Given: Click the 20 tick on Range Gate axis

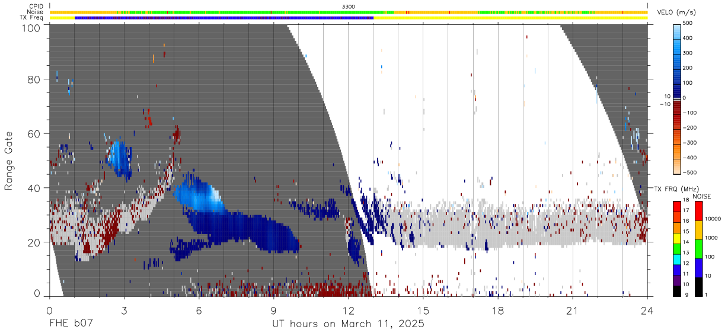Looking at the screenshot, I should coord(34,242).
